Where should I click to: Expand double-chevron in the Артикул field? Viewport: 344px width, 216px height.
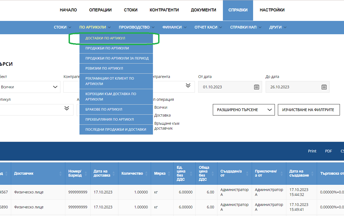(x=67, y=108)
